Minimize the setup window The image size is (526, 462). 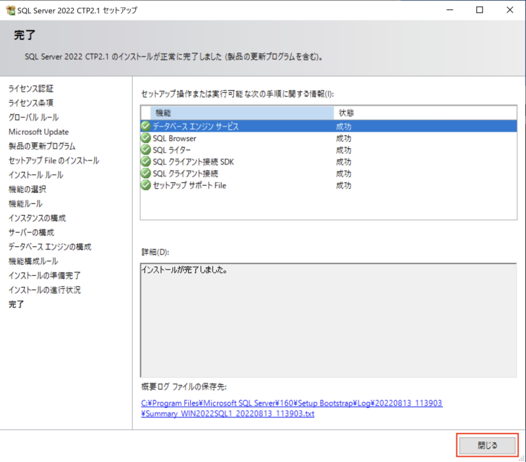[x=450, y=10]
